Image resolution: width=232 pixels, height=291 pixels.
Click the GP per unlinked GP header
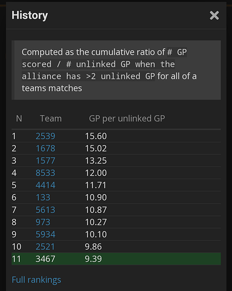(127, 119)
